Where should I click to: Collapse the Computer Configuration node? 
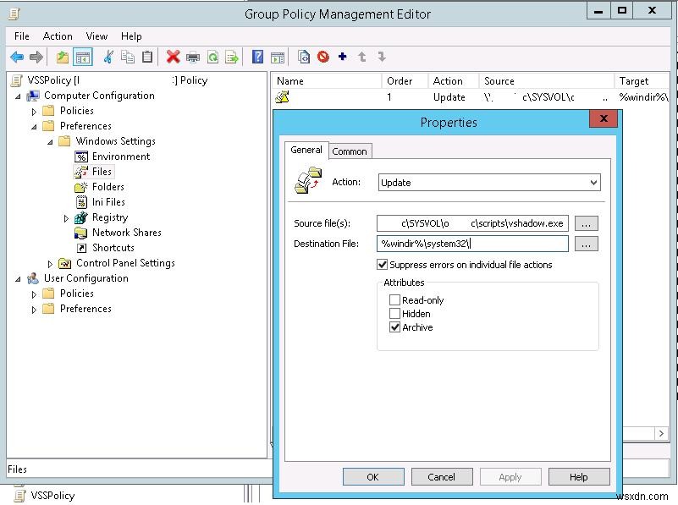pos(19,96)
